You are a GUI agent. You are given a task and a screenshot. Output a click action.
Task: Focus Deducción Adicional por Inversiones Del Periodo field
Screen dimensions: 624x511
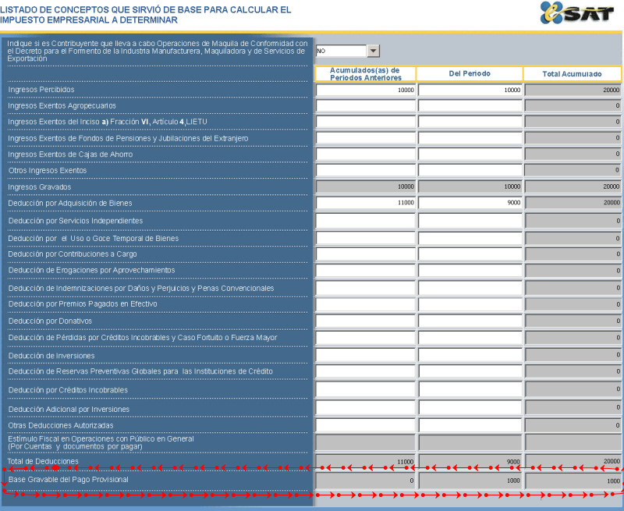[x=470, y=407]
